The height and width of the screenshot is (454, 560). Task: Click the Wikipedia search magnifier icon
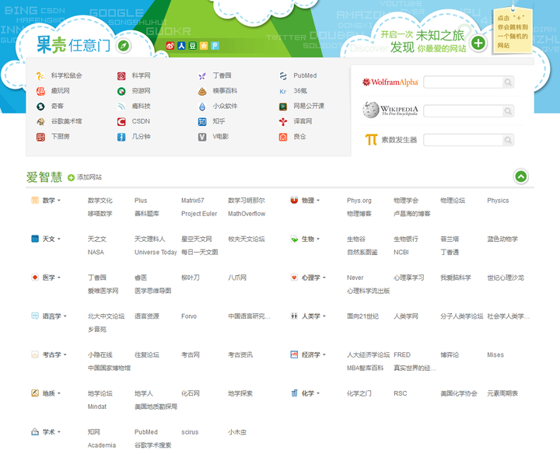(508, 111)
